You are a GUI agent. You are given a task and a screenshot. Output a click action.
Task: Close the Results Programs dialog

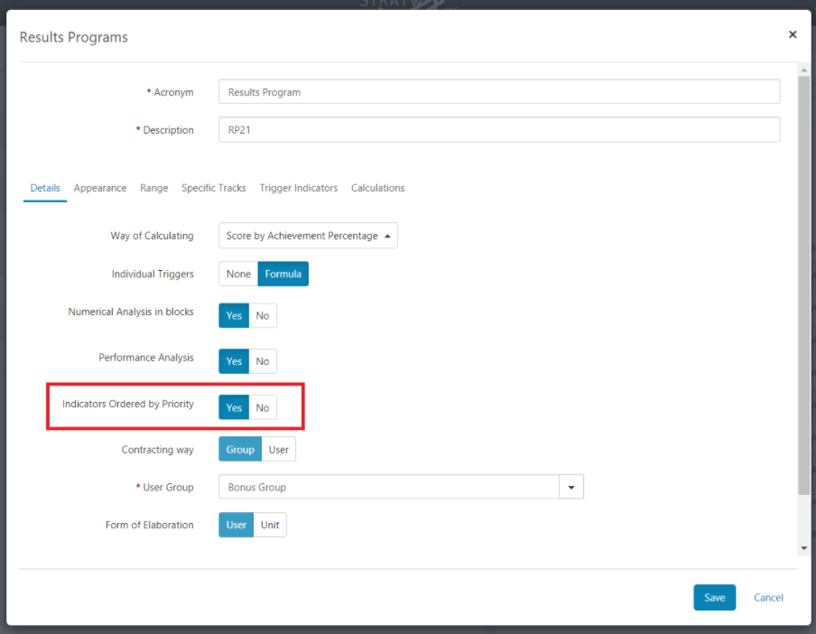point(792,34)
